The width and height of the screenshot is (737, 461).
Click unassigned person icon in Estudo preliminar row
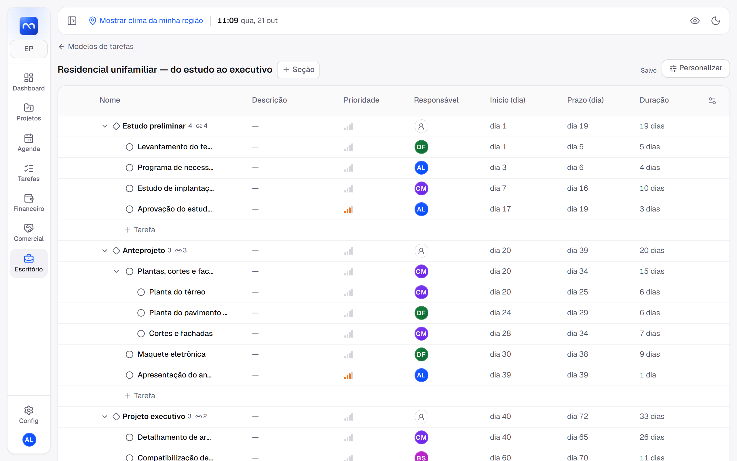421,126
